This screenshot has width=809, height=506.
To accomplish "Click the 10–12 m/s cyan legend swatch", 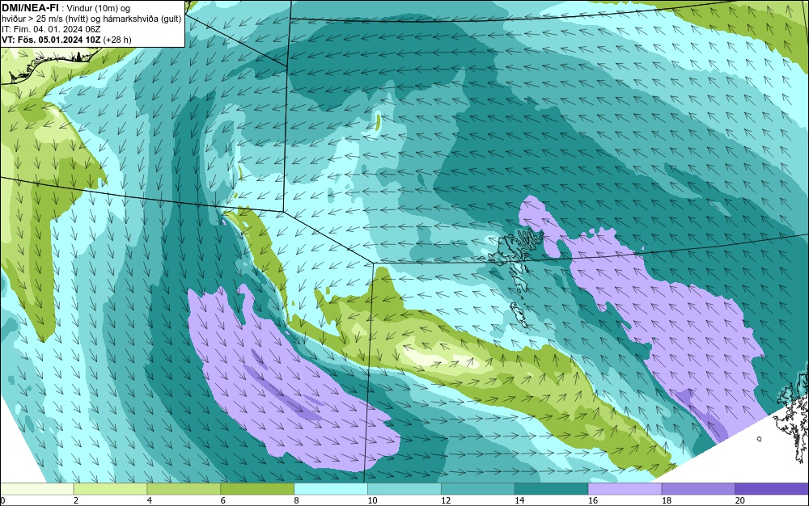I will [x=404, y=488].
